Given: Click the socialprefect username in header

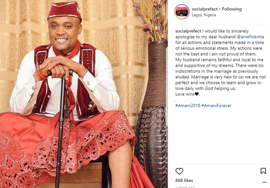Looking at the screenshot, I should pyautogui.click(x=205, y=9).
